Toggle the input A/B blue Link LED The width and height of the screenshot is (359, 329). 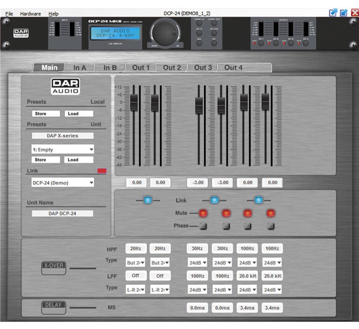click(x=147, y=200)
